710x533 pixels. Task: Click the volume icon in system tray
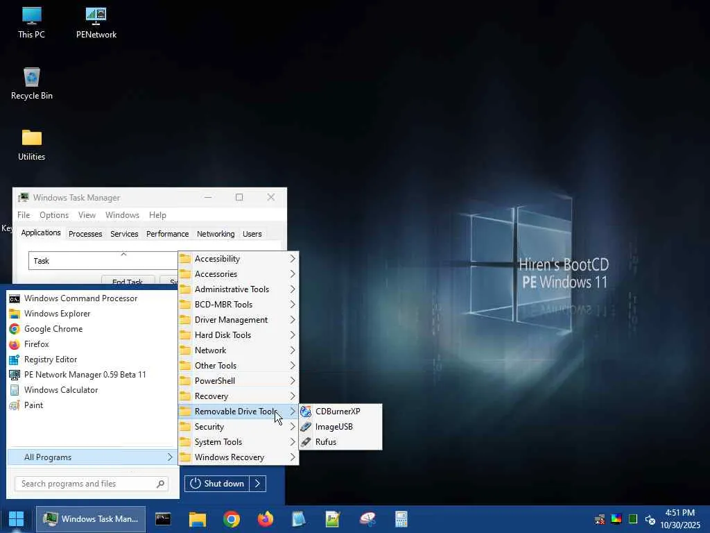pos(650,519)
